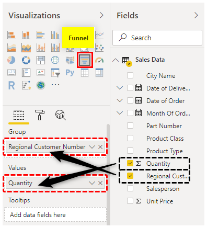Check the Salesperson field
The image size is (207, 228).
click(130, 188)
